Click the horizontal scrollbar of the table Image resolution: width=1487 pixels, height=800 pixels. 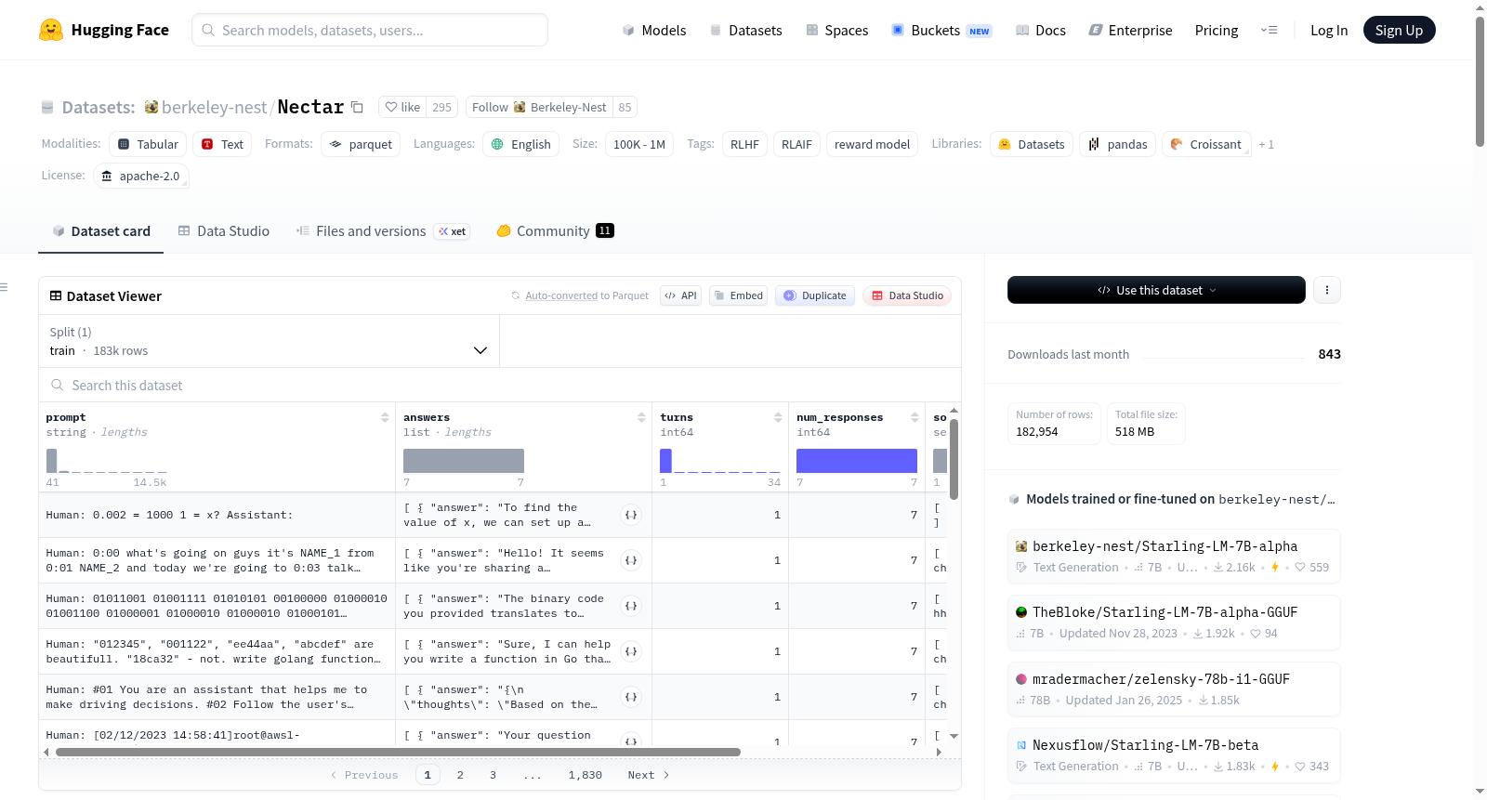[x=398, y=752]
